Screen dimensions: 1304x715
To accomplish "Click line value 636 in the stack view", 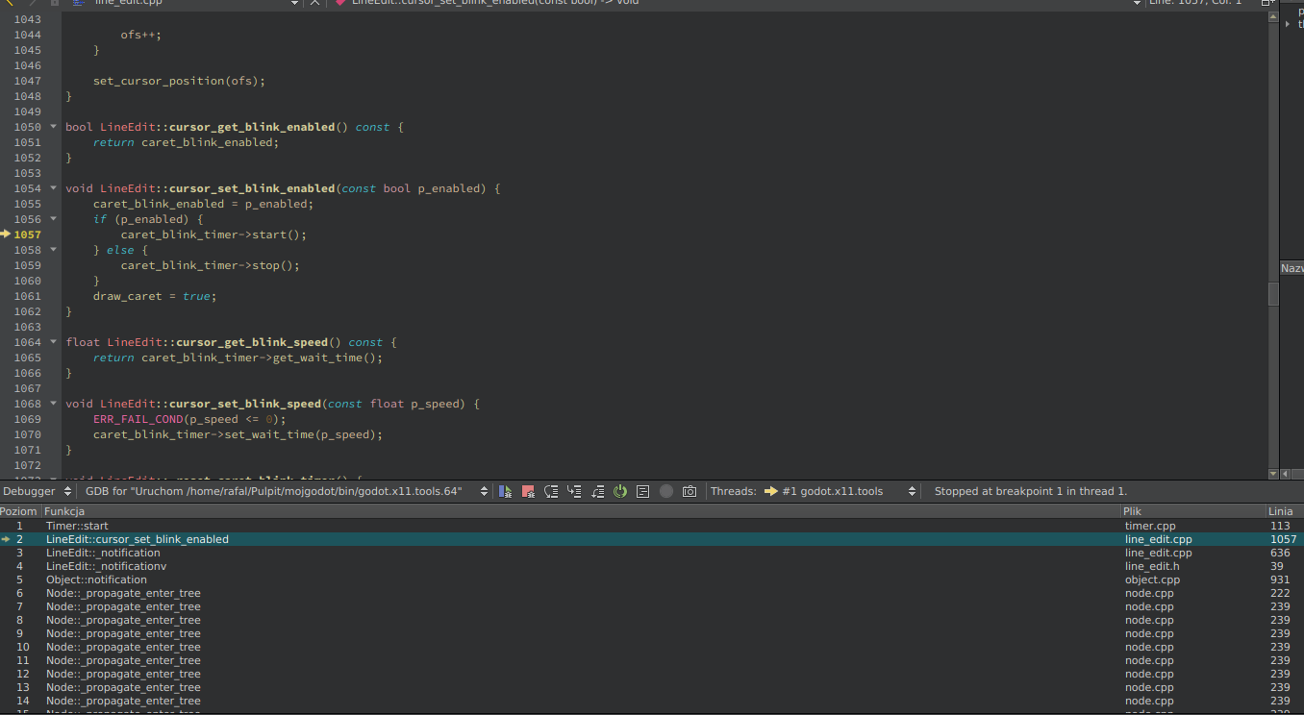I will [x=1280, y=553].
